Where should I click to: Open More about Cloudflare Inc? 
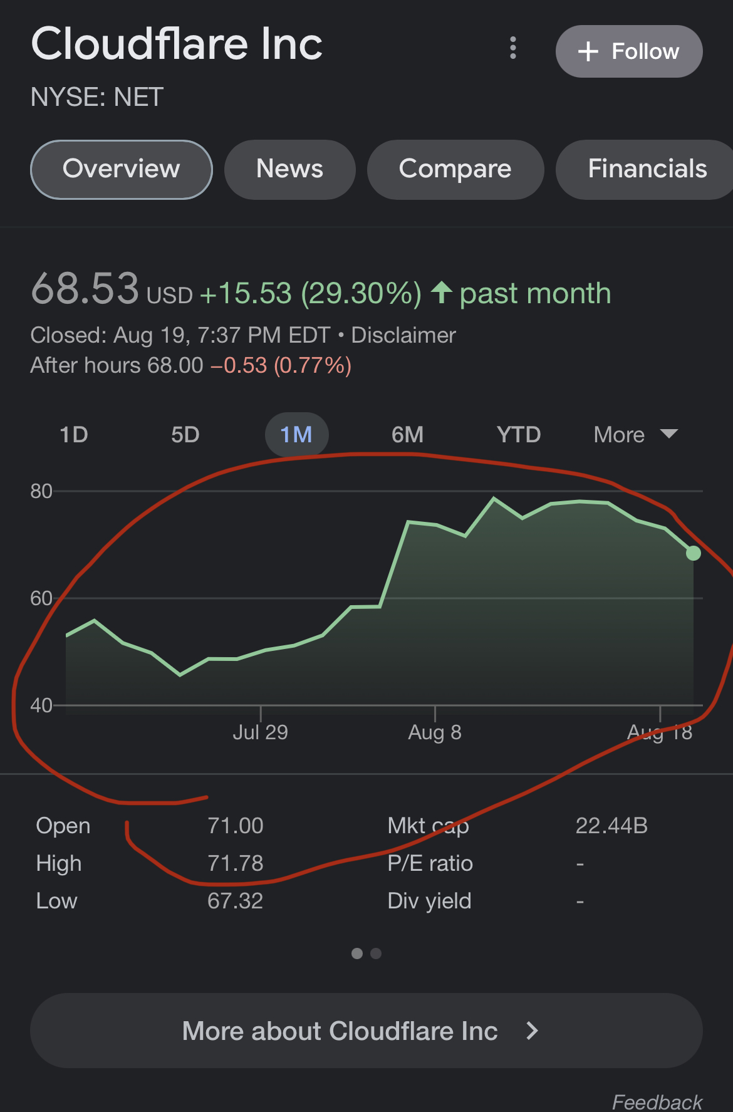coord(366,1031)
